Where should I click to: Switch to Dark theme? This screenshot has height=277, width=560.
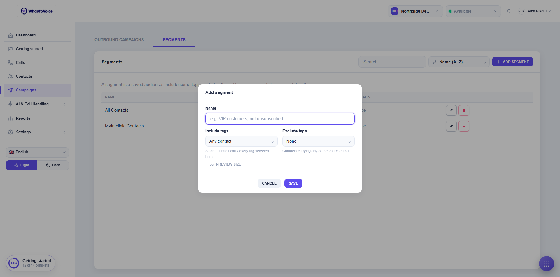click(x=53, y=165)
